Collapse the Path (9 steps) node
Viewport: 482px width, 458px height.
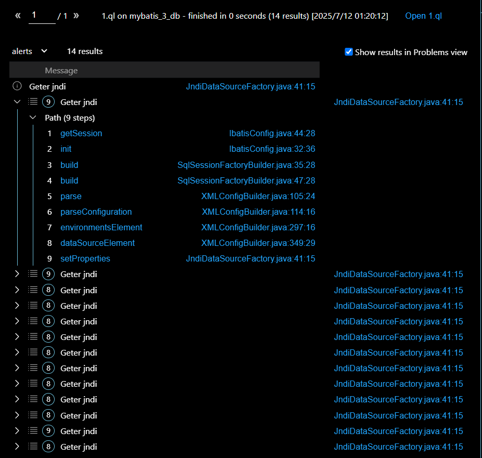pos(33,118)
